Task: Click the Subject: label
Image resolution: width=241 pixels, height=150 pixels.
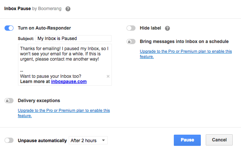Action: click(26, 39)
